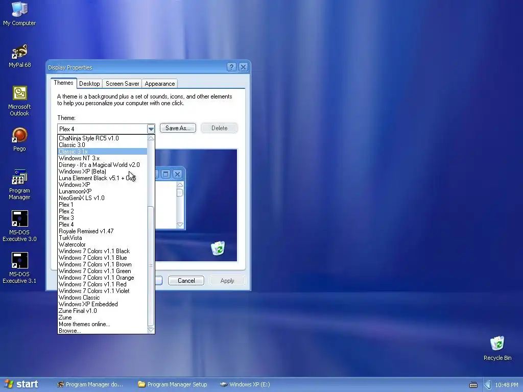Select the Recycle Bin on the desktop
The width and height of the screenshot is (523, 392).
(x=497, y=348)
